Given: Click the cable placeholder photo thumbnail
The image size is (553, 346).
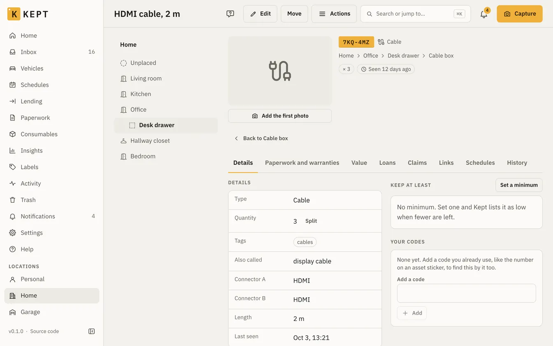Looking at the screenshot, I should pos(280,71).
